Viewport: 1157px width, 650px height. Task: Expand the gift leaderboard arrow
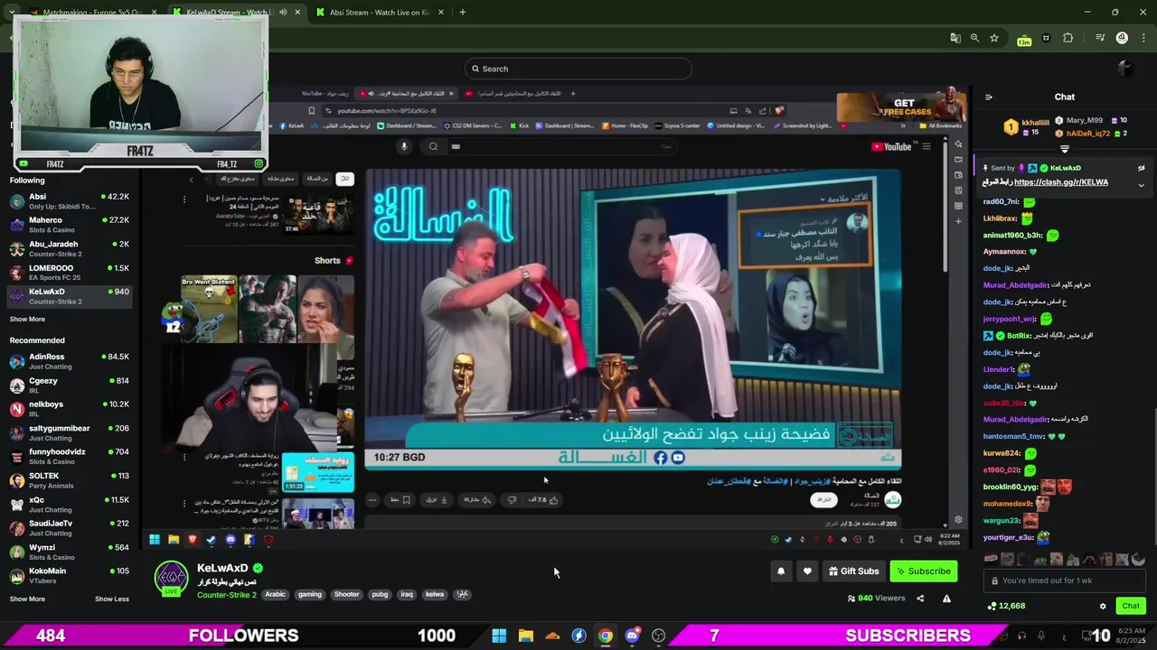[1065, 149]
